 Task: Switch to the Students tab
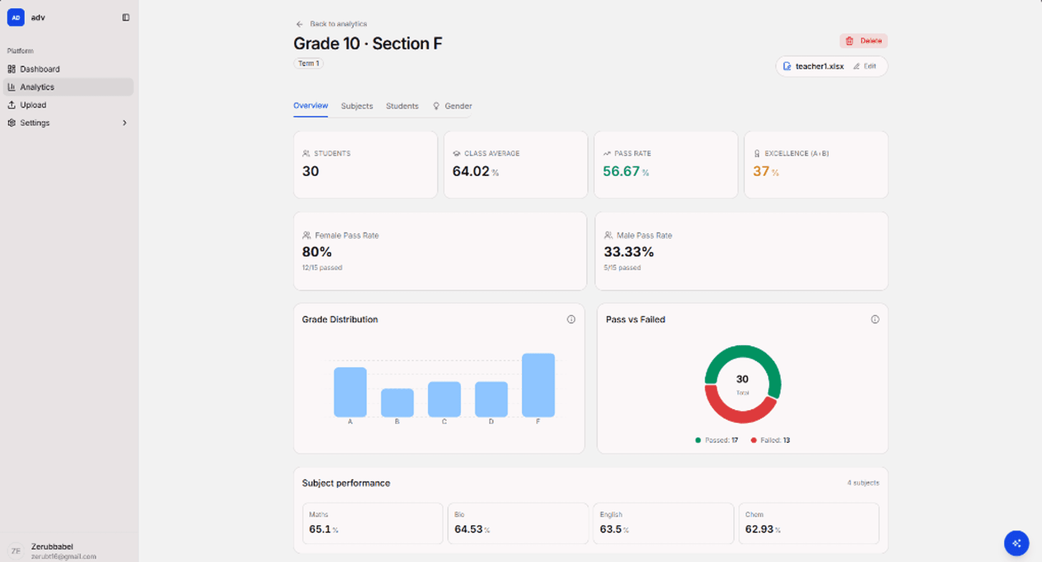tap(402, 106)
